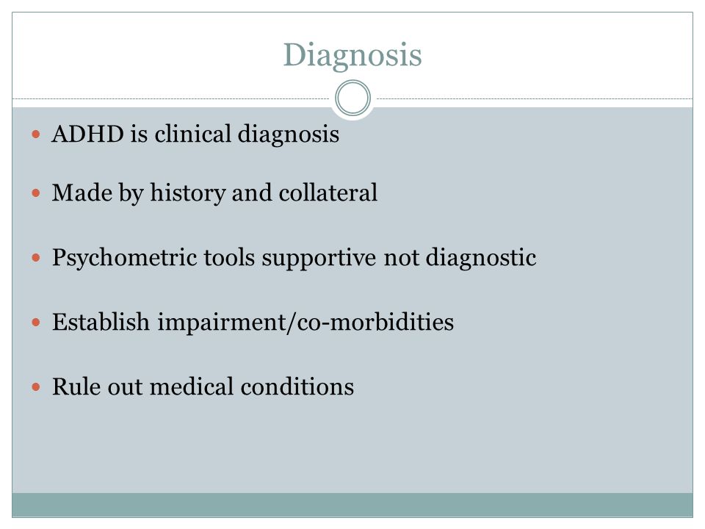Viewport: 705px width, 529px height.
Task: Click the orange bullet beside 'Made by history'
Action: pyautogui.click(x=37, y=193)
